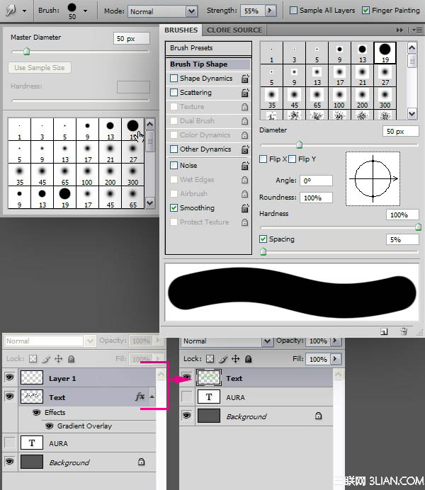Click the Roundness 100% field
The height and width of the screenshot is (490, 425).
coord(316,198)
